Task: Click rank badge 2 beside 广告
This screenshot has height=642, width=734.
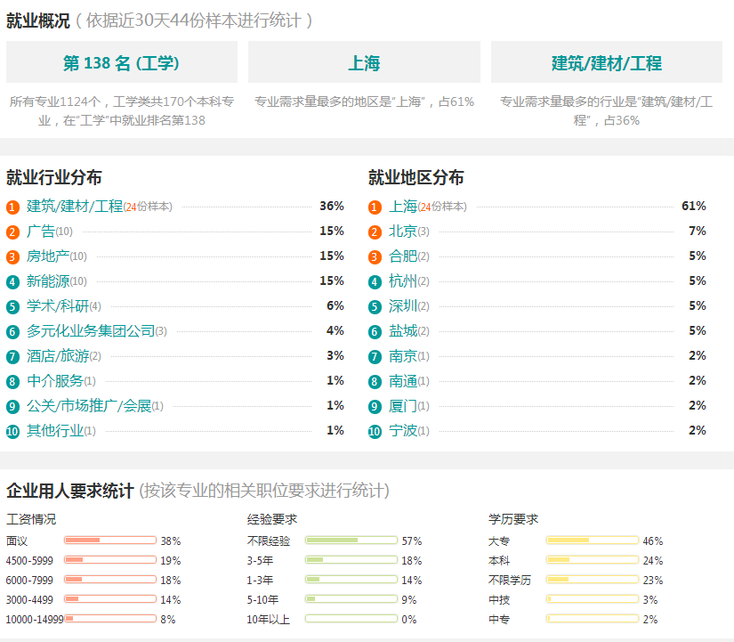Action: (12, 232)
